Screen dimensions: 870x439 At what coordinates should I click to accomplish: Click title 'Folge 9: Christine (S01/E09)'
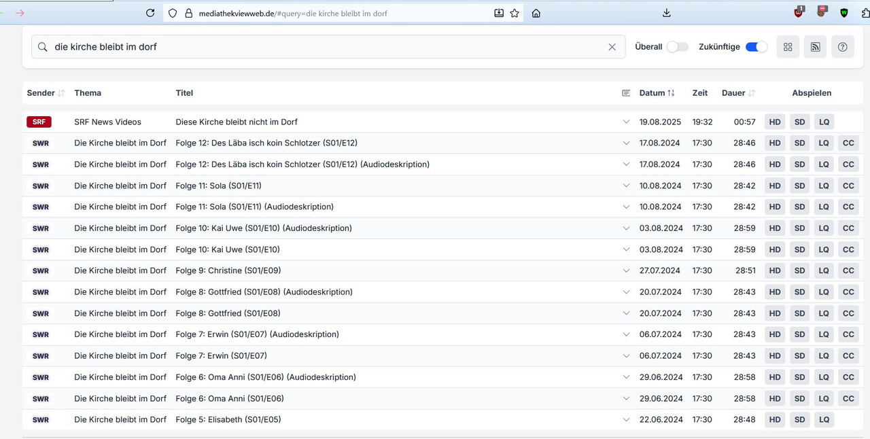[228, 270]
